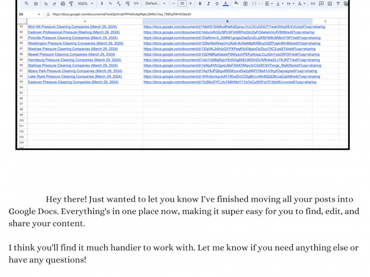
Task: Click the insert link icon
Action: tap(313, 3)
